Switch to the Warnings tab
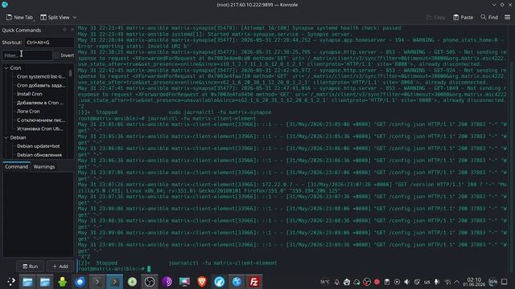The height and width of the screenshot is (289, 515). pyautogui.click(x=44, y=167)
